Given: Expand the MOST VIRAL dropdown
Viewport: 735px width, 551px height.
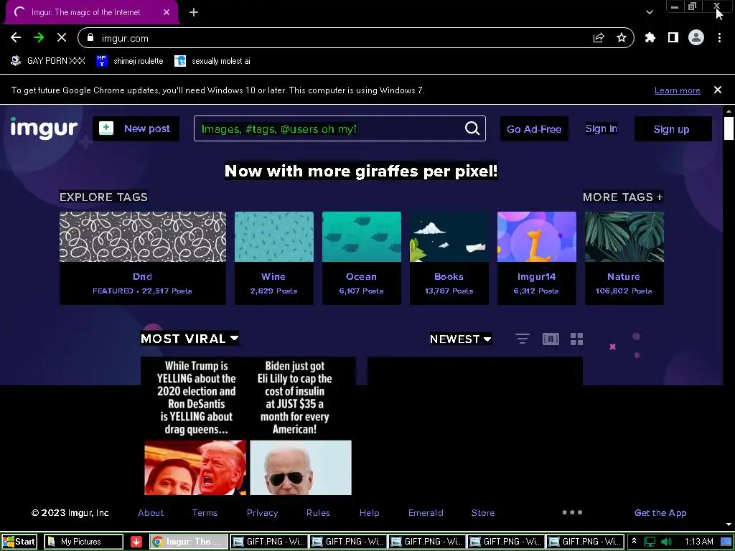Looking at the screenshot, I should coord(189,339).
